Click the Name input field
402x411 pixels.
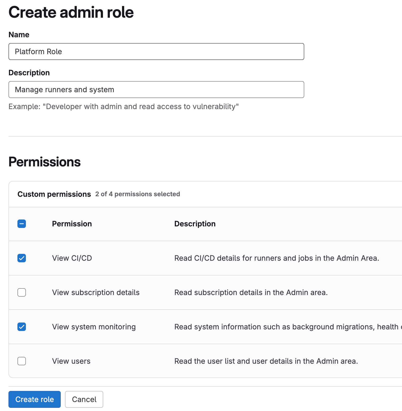(x=156, y=52)
